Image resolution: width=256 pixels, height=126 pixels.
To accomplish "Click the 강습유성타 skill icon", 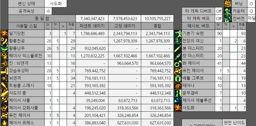I will pos(4,71).
